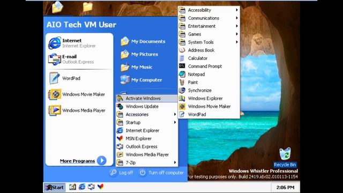
Task: Open Notepad from Accessories
Action: 209,74
